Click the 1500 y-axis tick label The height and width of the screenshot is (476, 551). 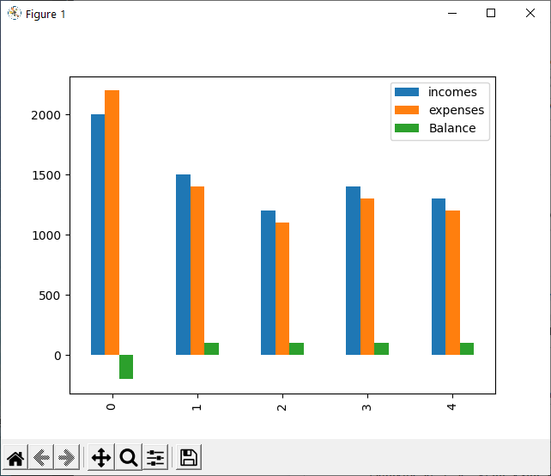45,175
